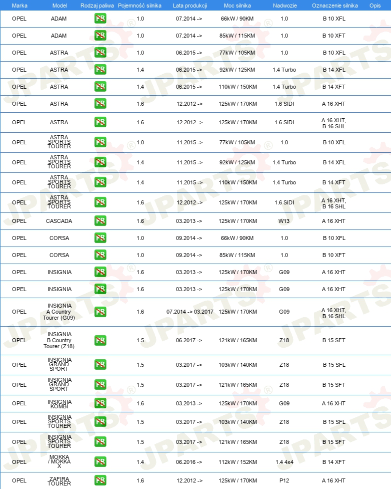391x489 pixels.
Task: Click fuel icon for ASTRA SPORTS TOURER 77kW row
Action: point(100,142)
